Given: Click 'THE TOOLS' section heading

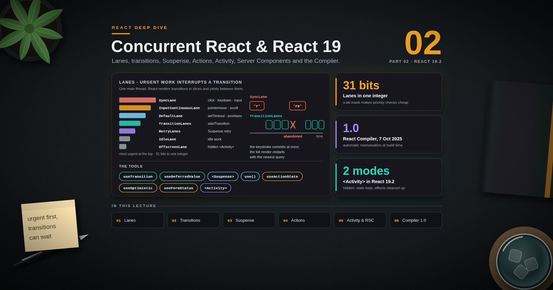Looking at the screenshot, I should coord(131,166).
